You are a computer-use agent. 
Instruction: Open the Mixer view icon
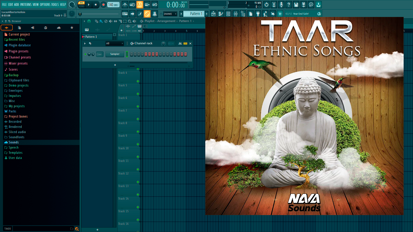click(236, 14)
